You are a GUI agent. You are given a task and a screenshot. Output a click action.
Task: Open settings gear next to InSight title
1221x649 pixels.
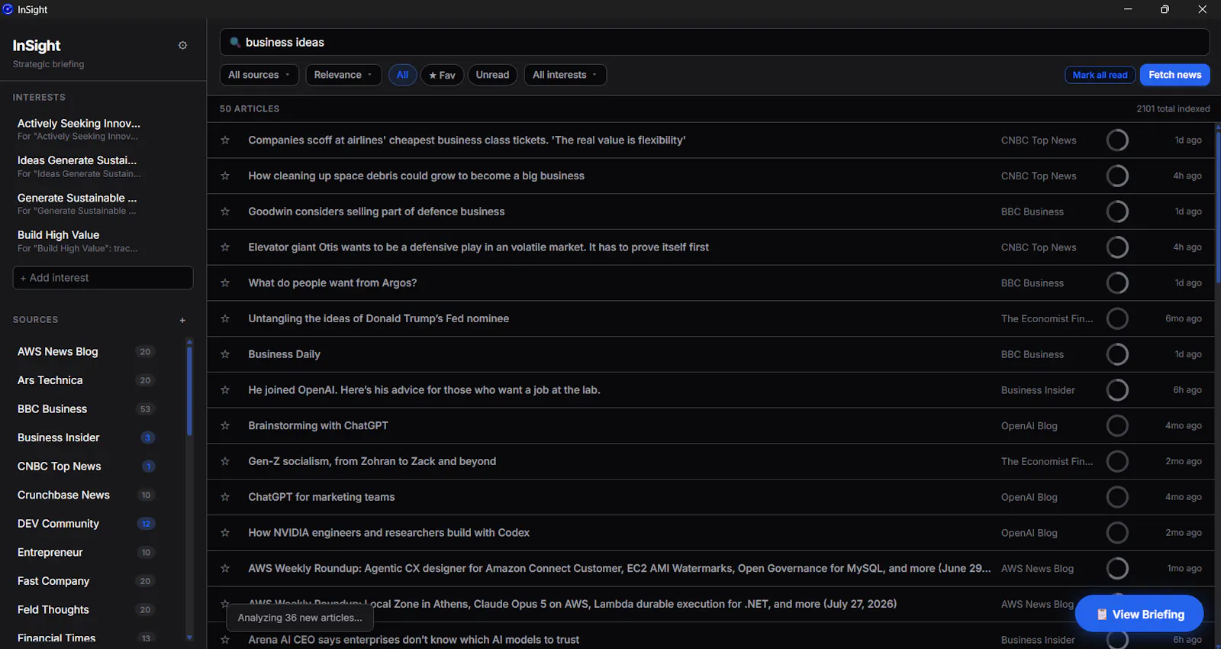pos(182,46)
